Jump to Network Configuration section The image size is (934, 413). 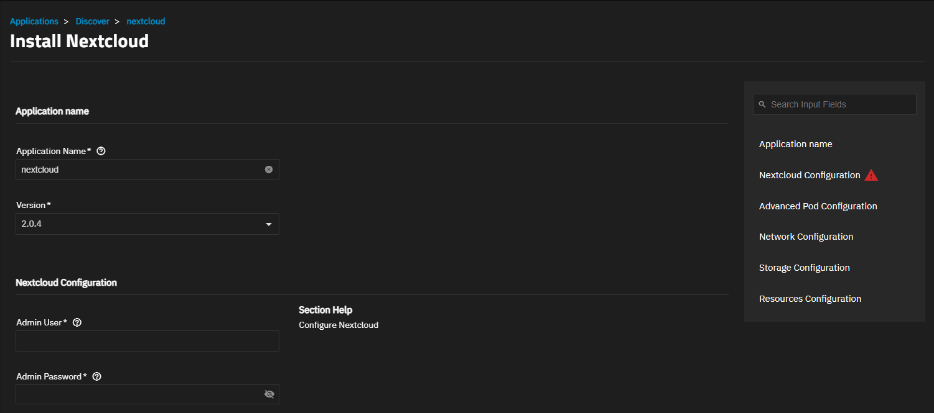pyautogui.click(x=806, y=237)
